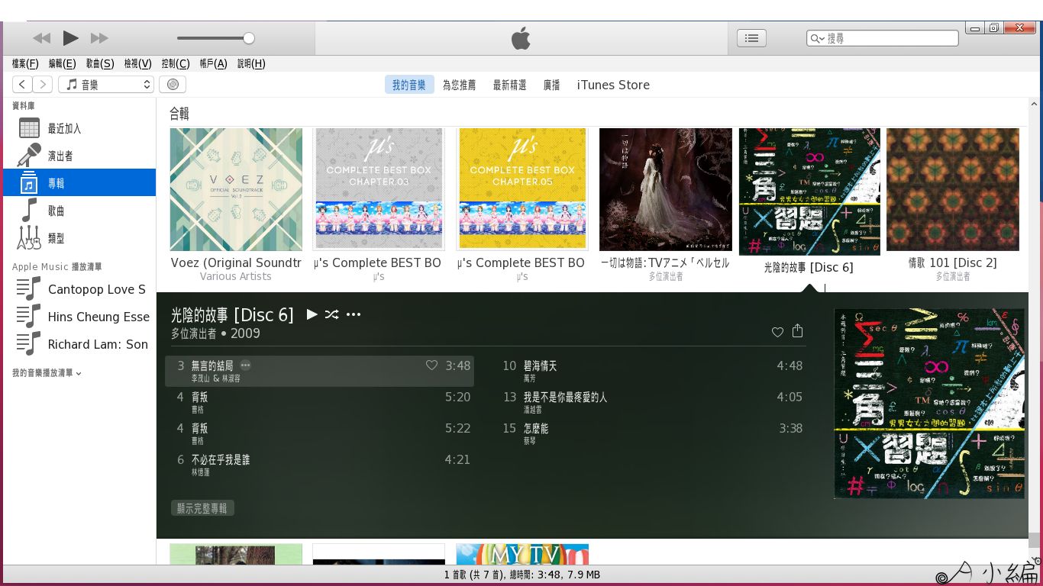Open the 一切は物語 album cover
The height and width of the screenshot is (586, 1043).
tap(666, 189)
